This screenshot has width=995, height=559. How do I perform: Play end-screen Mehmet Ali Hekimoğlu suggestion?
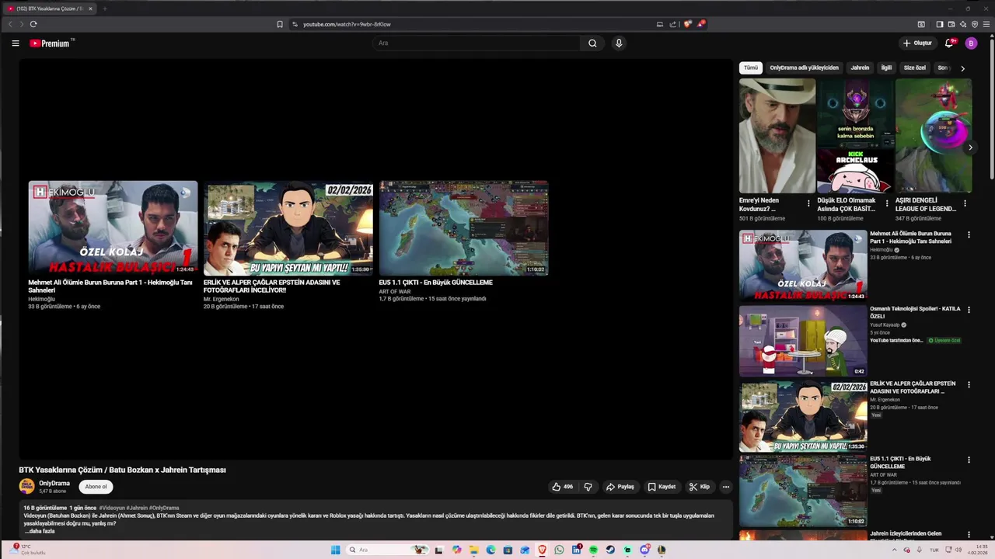[x=113, y=228]
